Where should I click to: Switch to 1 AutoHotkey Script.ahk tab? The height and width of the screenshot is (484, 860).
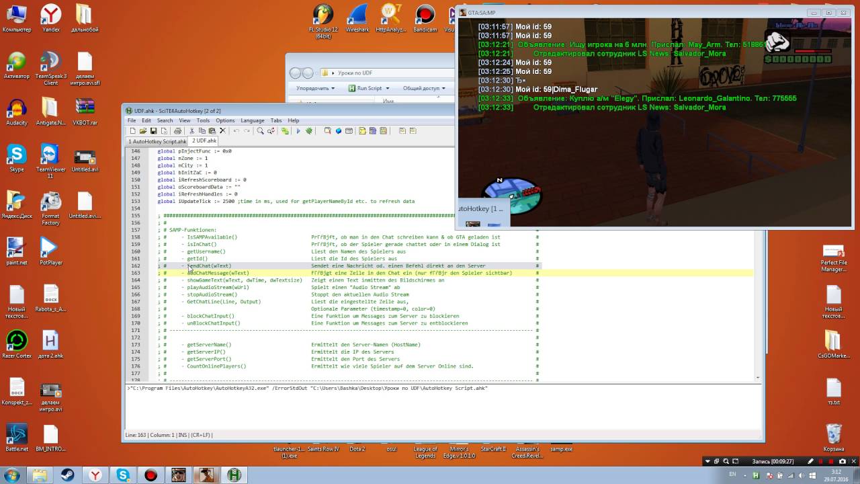click(x=158, y=141)
